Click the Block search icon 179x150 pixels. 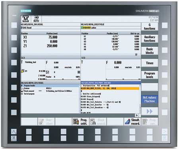click(93, 121)
